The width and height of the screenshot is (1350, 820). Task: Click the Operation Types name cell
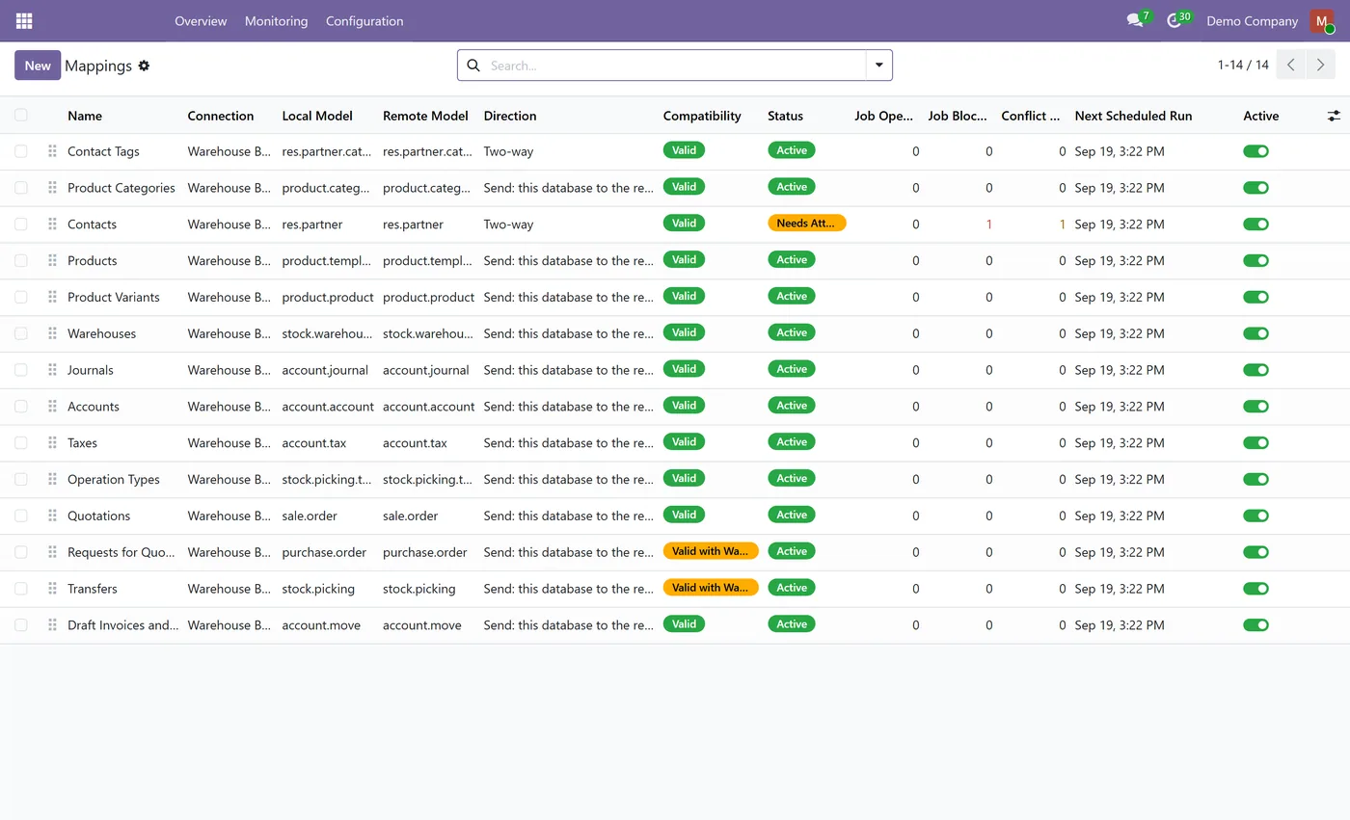pyautogui.click(x=114, y=479)
